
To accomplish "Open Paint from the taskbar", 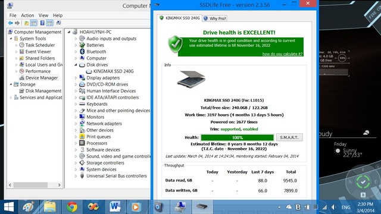I will 29,207.
